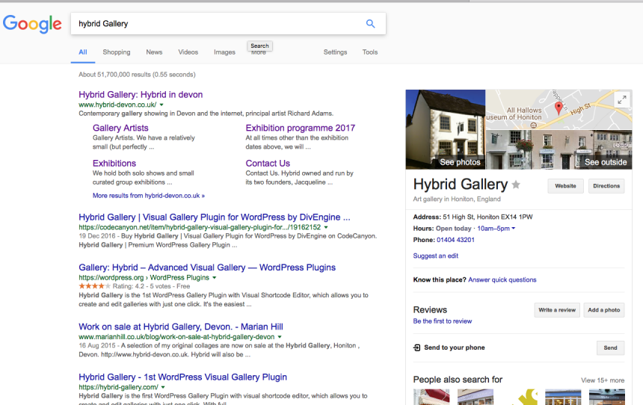
Task: Open dropdown arrow beside www.hybrid-devon.co.uk
Action: pos(161,105)
